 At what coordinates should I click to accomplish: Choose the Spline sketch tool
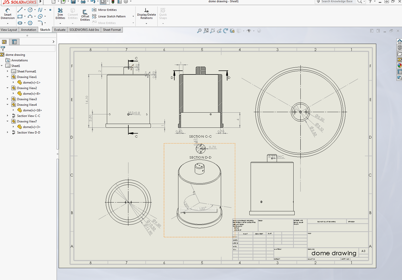click(40, 10)
